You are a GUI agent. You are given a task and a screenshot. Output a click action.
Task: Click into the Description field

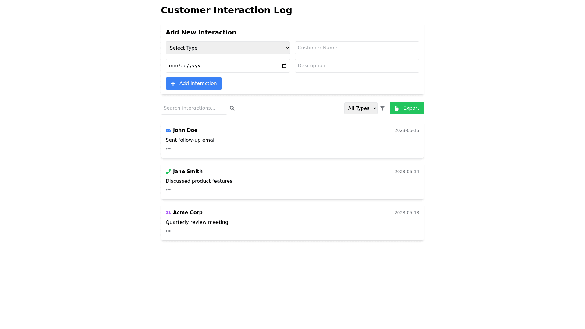357,66
